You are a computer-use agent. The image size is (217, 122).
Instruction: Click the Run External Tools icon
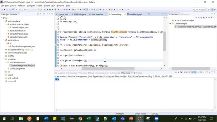click(x=56, y=9)
